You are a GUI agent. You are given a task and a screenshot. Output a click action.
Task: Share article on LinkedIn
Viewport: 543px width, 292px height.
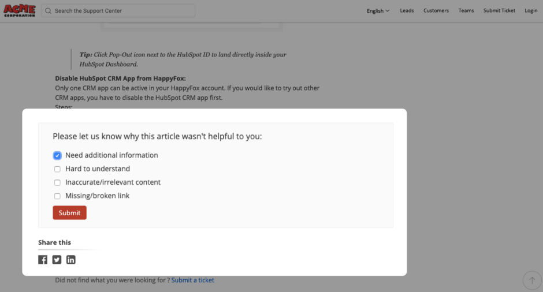tap(70, 260)
